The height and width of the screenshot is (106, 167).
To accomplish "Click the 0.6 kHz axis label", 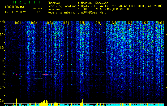I will coord(2,101).
